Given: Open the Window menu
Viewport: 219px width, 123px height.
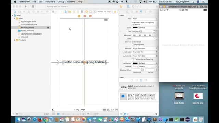Looking at the screenshot, I should point(71,2).
